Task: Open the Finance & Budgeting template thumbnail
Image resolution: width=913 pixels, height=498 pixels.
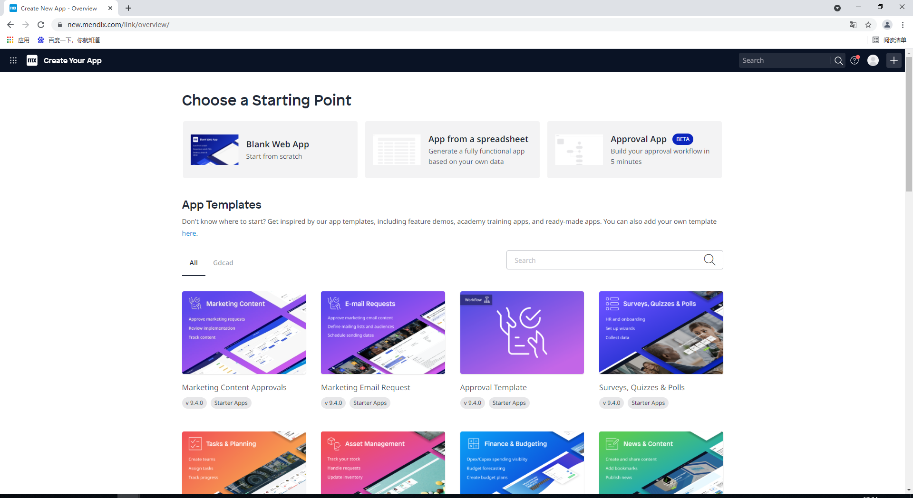Action: pos(522,463)
